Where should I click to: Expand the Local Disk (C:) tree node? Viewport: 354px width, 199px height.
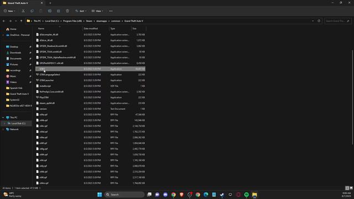pyautogui.click(x=4, y=123)
